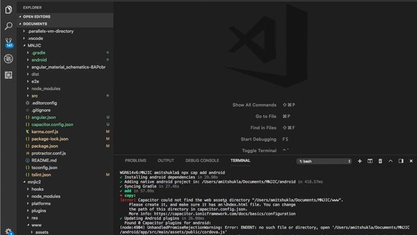
Task: Expand the android folder
Action: point(65,60)
